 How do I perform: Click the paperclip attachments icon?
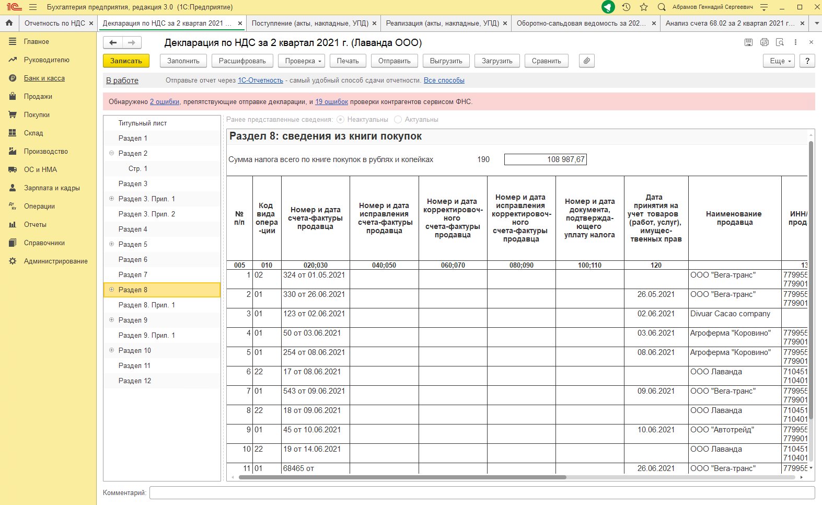click(587, 61)
